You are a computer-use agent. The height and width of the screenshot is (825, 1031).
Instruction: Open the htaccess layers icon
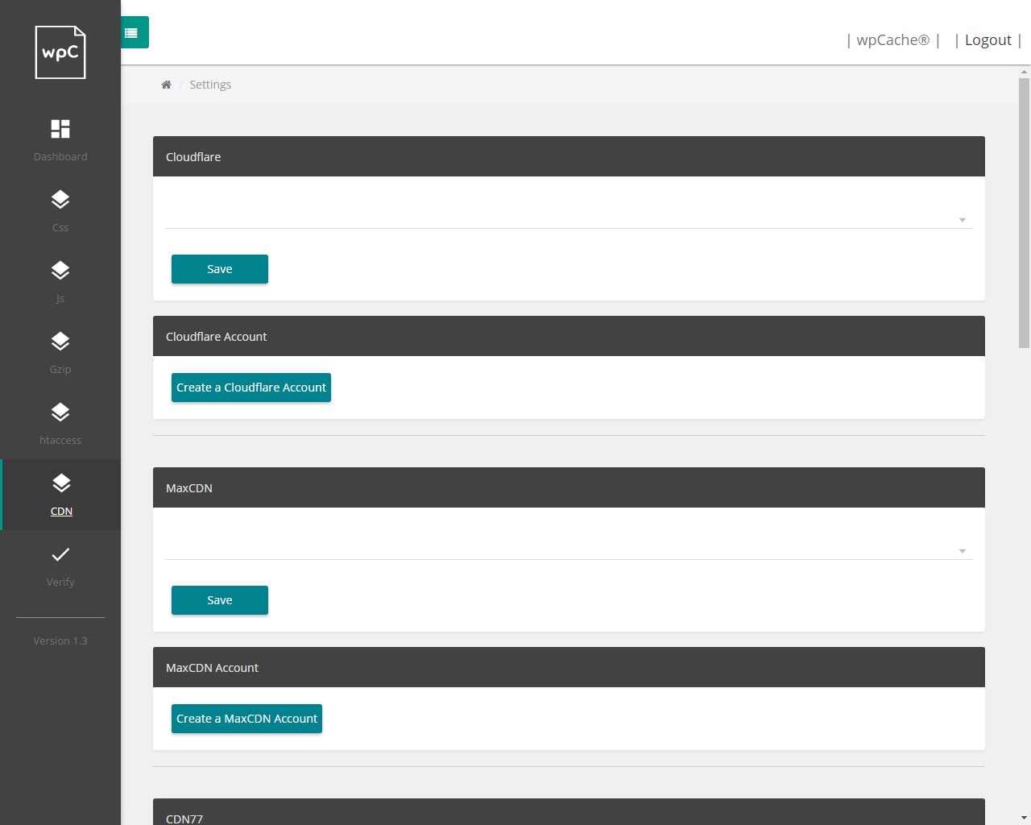click(60, 412)
